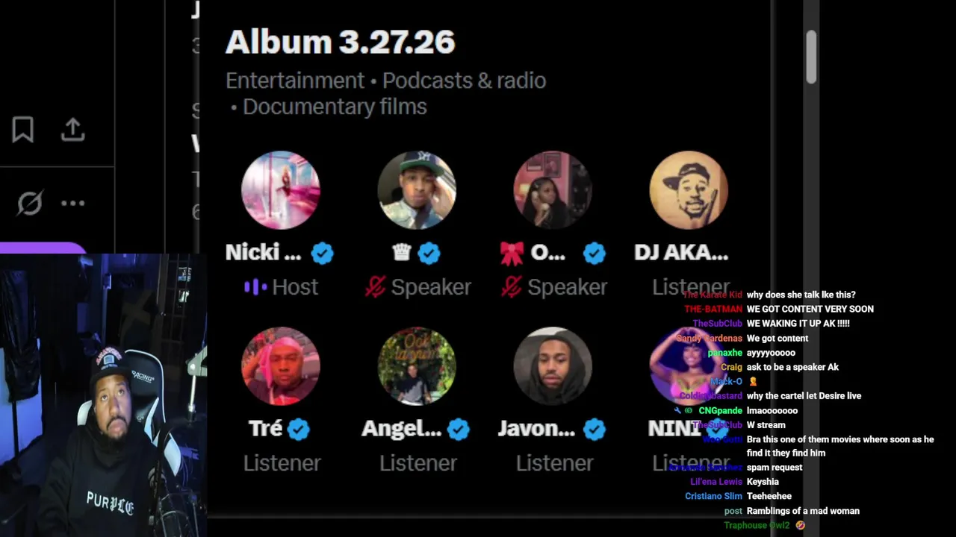Click the Documentary films topic tag
The width and height of the screenshot is (956, 537).
(335, 107)
